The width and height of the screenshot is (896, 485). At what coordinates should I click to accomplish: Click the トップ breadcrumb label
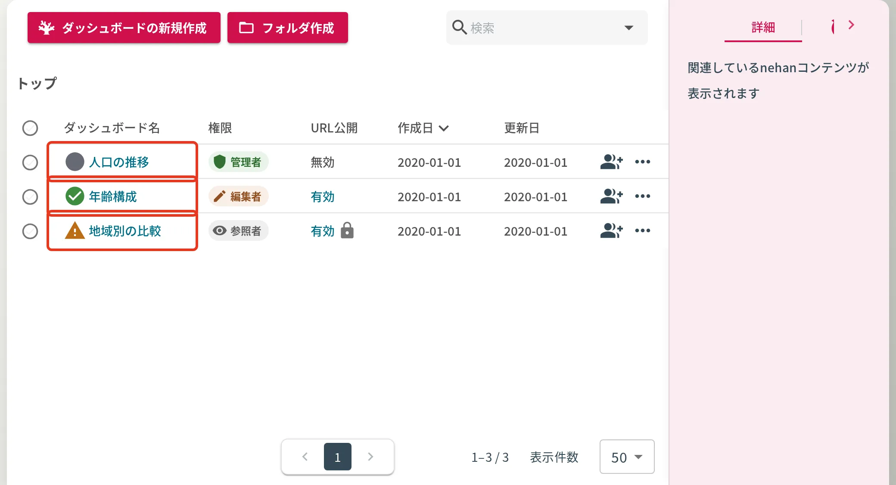(37, 83)
